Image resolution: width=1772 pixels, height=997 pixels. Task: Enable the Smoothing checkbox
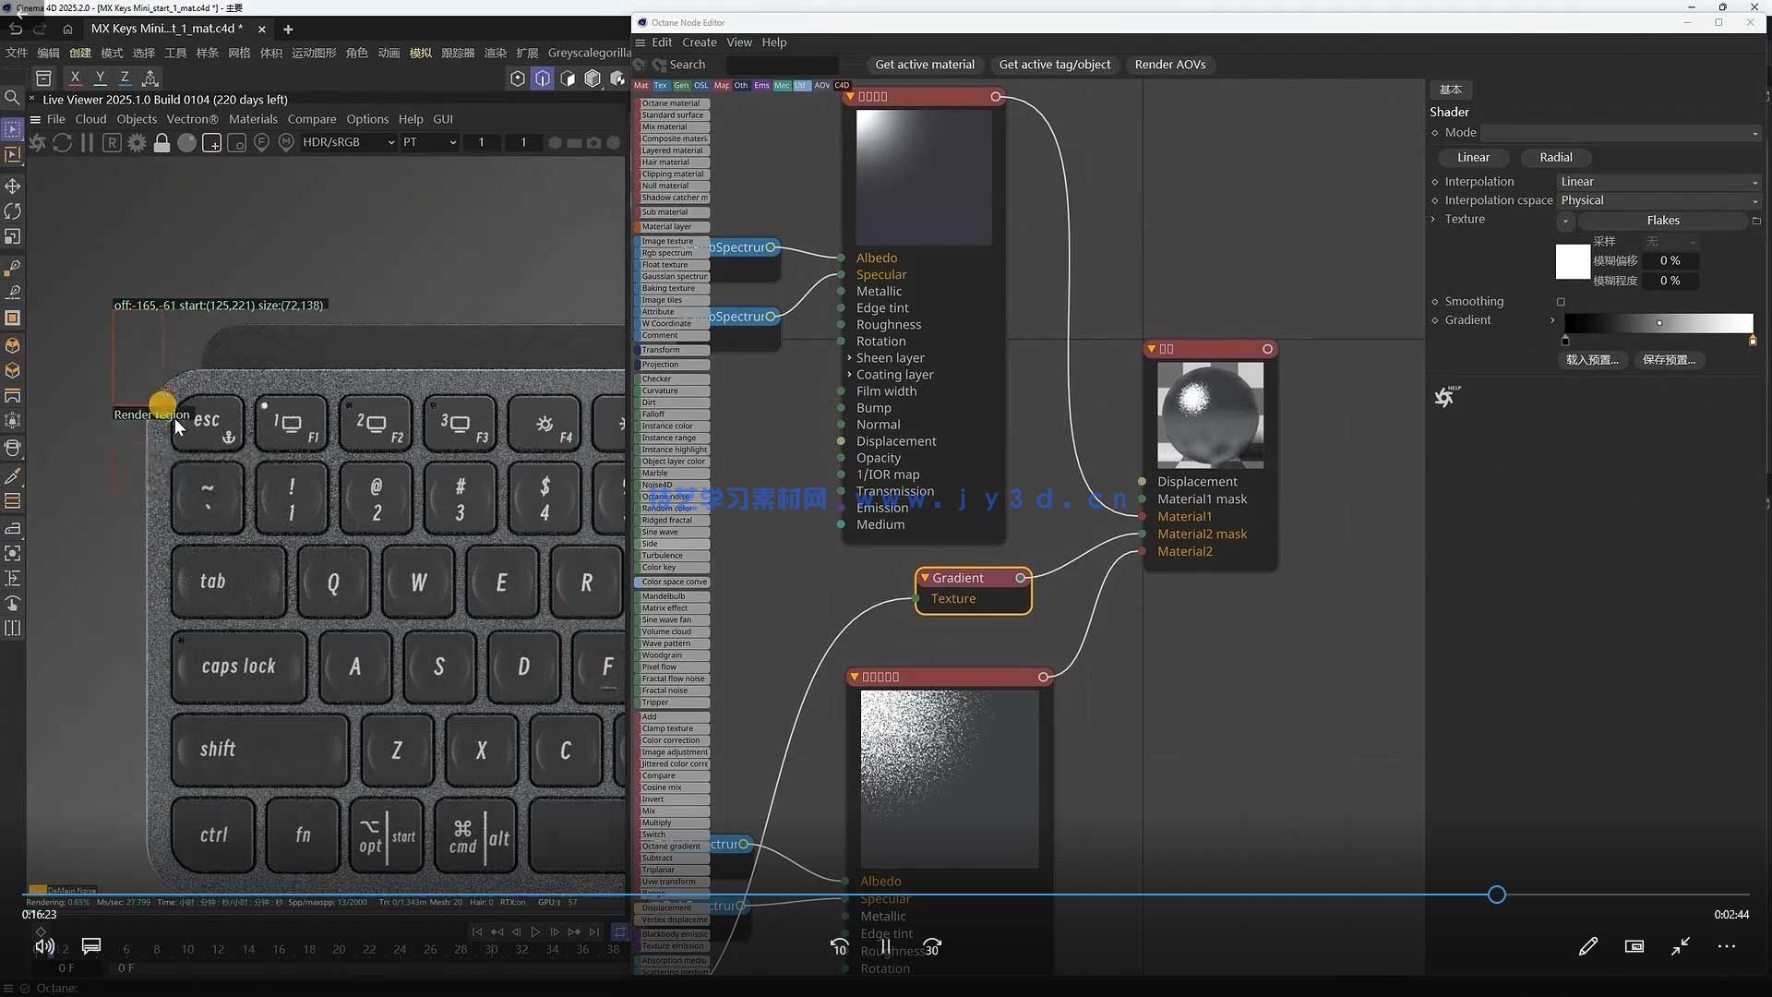coord(1561,302)
